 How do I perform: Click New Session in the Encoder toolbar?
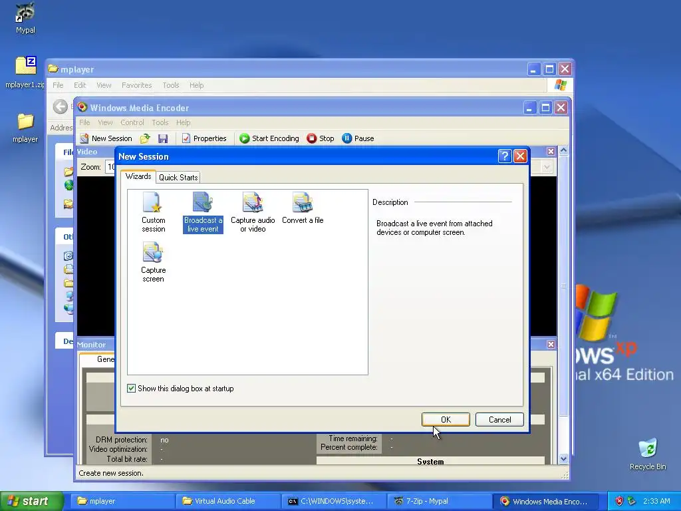point(106,138)
